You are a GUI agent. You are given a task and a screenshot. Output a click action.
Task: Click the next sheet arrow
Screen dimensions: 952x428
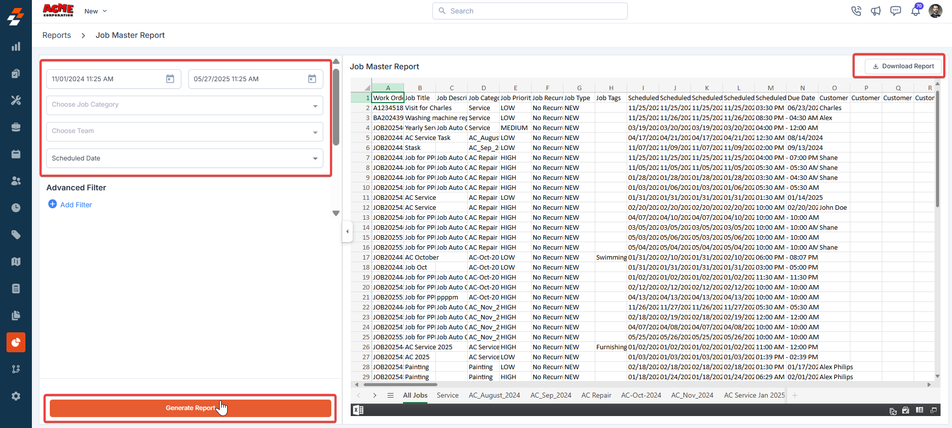click(375, 395)
